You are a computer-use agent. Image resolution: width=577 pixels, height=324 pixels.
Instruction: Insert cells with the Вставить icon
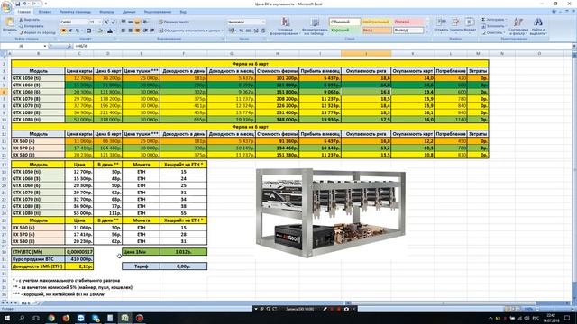tap(441, 24)
